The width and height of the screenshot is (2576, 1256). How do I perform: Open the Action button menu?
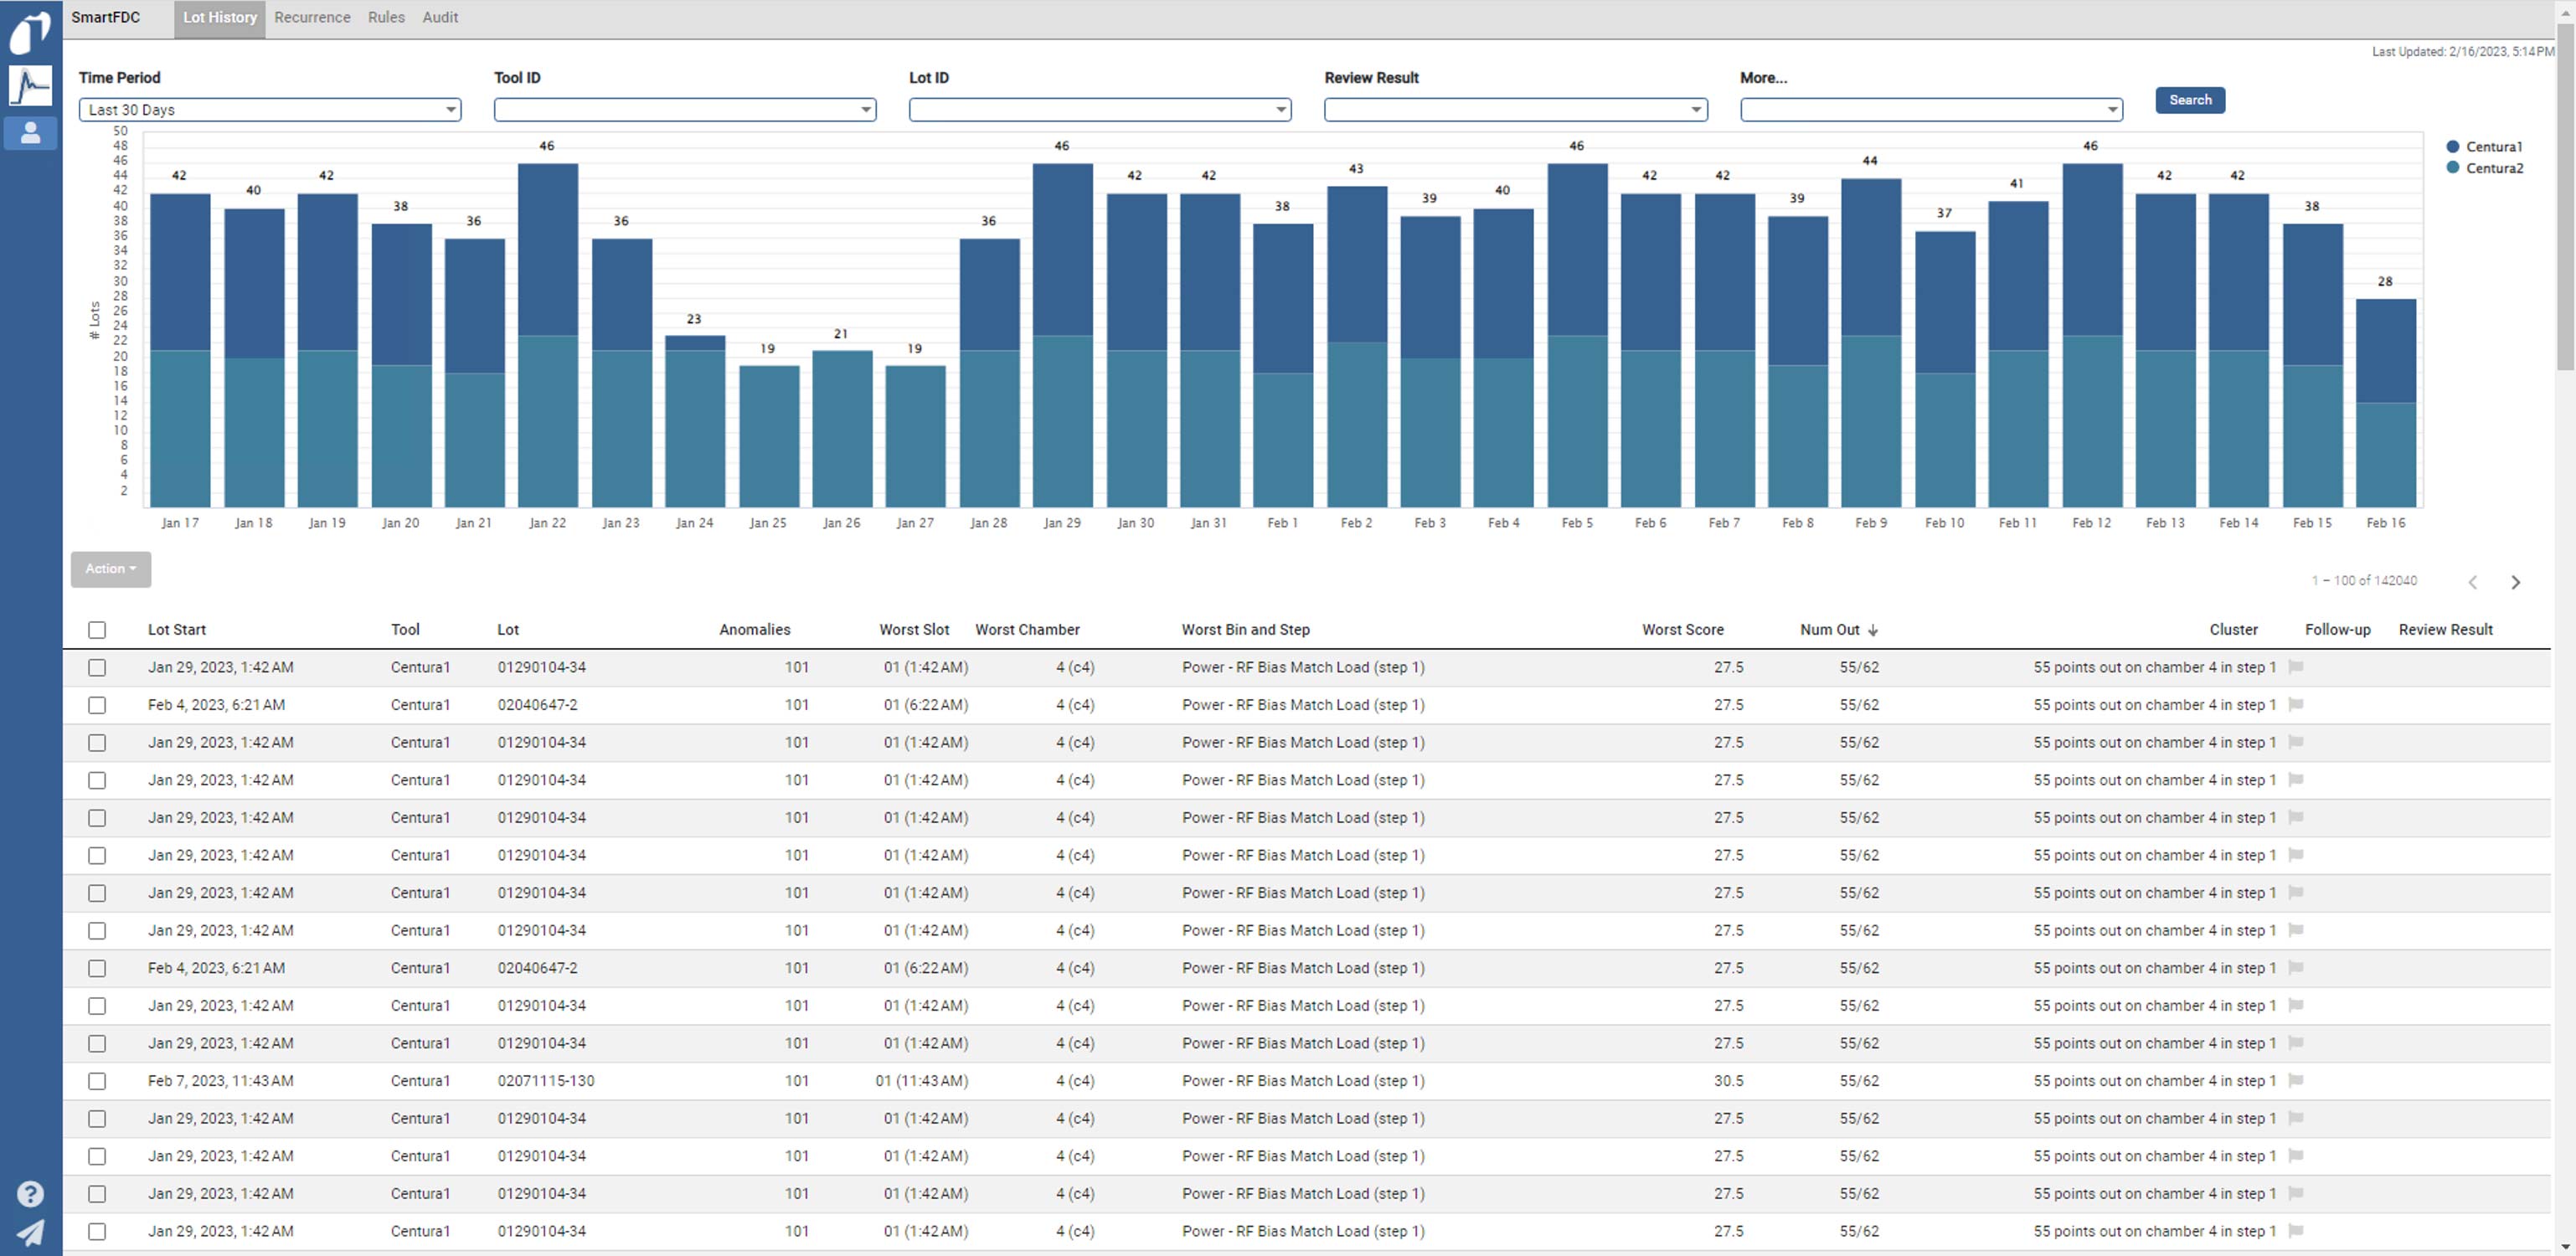(x=110, y=569)
